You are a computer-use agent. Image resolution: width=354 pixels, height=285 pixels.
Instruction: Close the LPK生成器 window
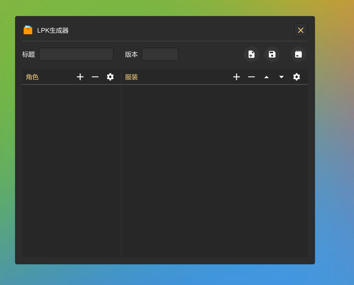(x=301, y=30)
